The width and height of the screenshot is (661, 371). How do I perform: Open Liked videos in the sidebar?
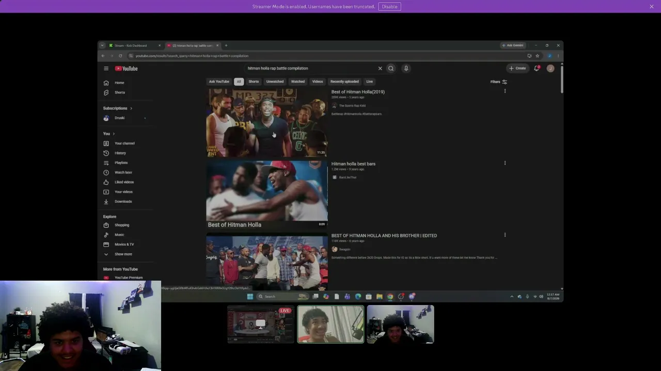[119, 182]
